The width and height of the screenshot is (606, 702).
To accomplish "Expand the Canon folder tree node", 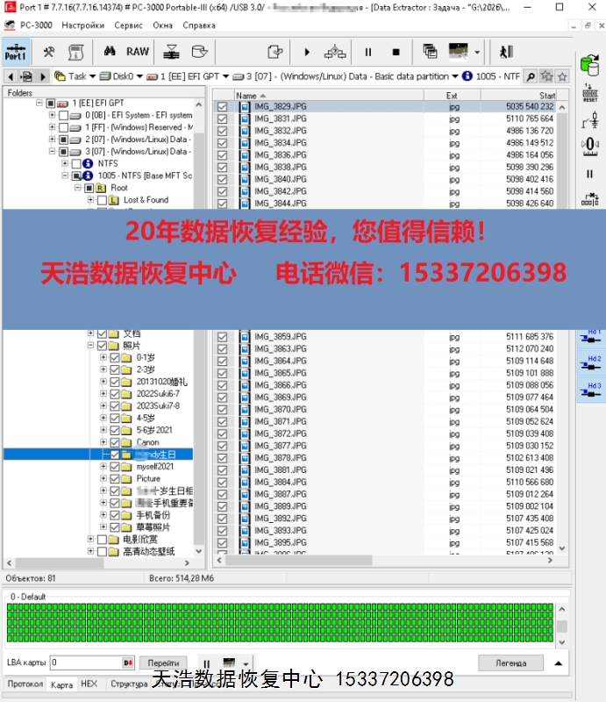I will 103,442.
